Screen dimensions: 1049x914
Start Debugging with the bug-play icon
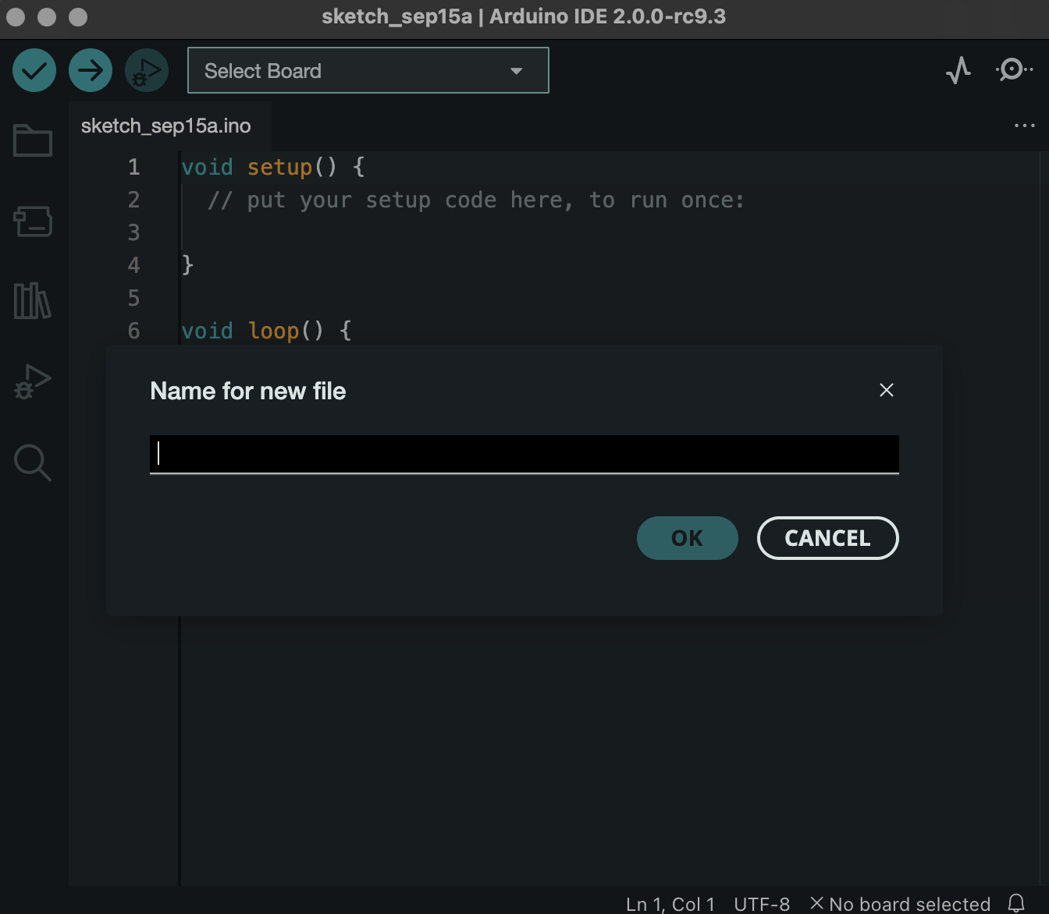coord(147,70)
